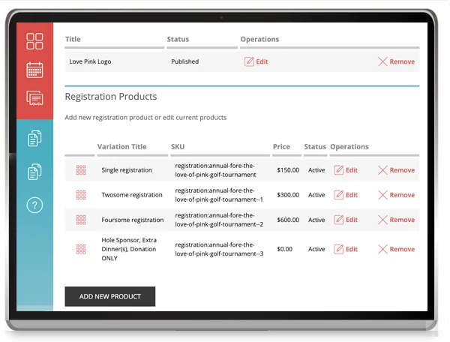Open the dashboard grid icon in sidebar
Image resolution: width=450 pixels, height=342 pixels.
(x=34, y=41)
